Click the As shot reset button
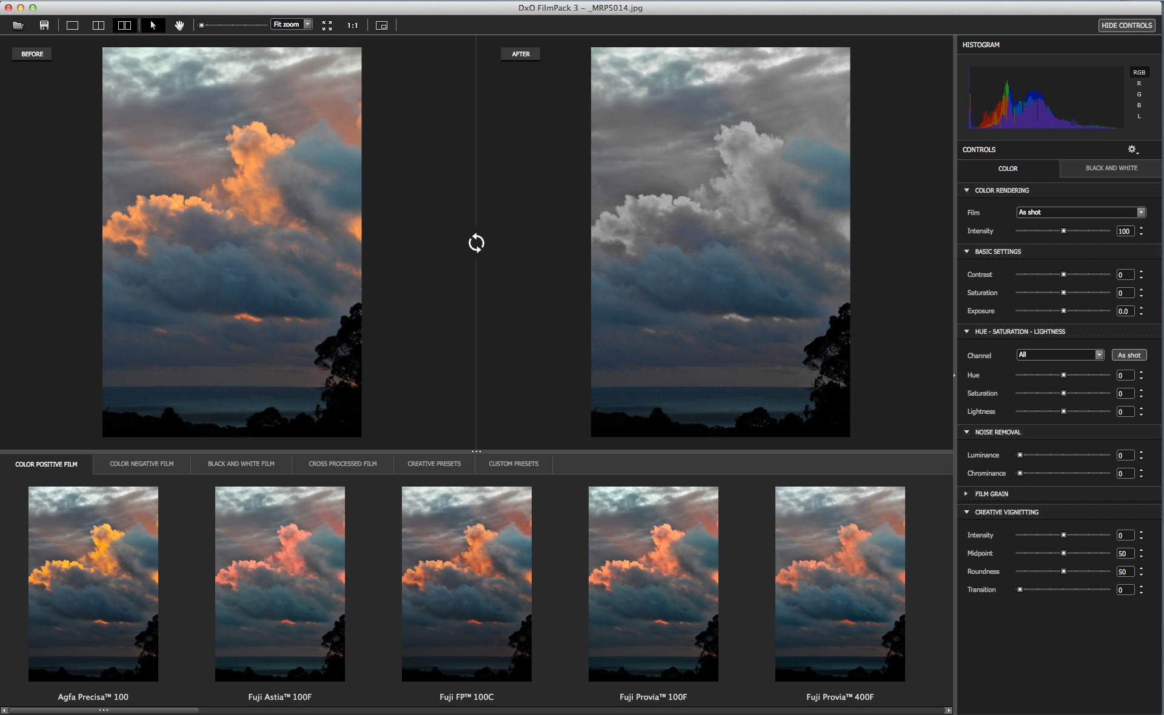This screenshot has height=715, width=1164. pyautogui.click(x=1129, y=355)
